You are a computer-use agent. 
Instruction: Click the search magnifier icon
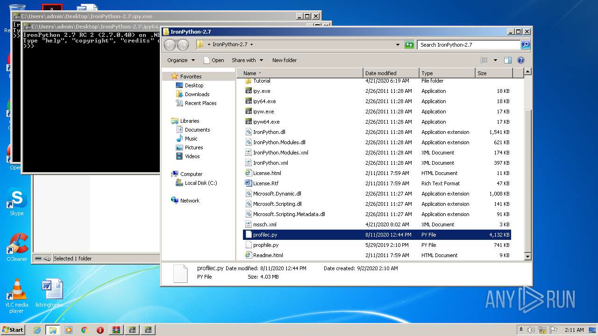[x=526, y=45]
